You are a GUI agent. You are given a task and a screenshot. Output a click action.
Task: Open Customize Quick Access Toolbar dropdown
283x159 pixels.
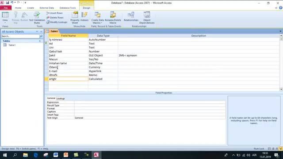25,3
